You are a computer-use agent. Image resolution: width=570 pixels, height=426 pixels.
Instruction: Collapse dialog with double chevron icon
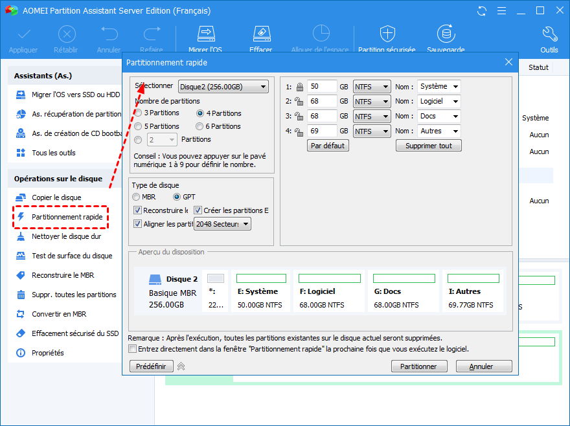181,366
